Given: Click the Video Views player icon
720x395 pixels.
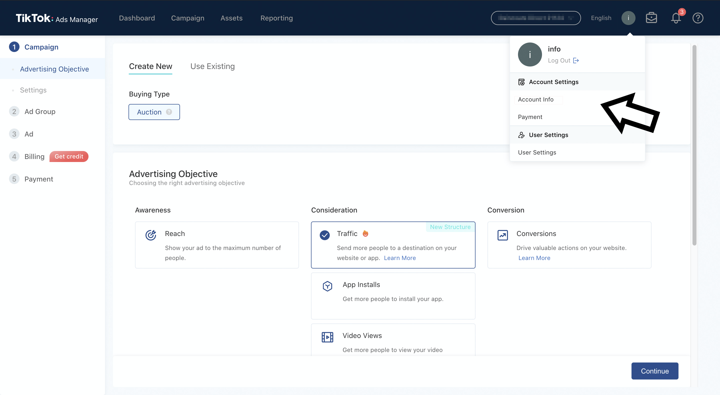Looking at the screenshot, I should pyautogui.click(x=327, y=337).
